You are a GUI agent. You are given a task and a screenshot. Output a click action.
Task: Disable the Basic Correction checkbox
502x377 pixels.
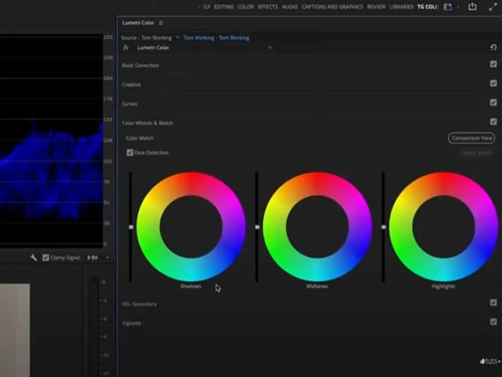coord(493,64)
